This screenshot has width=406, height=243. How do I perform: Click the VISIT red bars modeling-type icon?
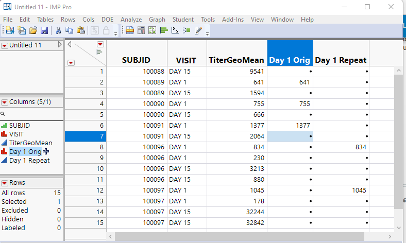[x=4, y=134]
